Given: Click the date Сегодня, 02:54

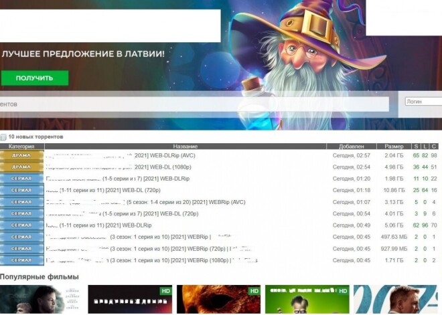Looking at the screenshot, I should pos(352,167).
